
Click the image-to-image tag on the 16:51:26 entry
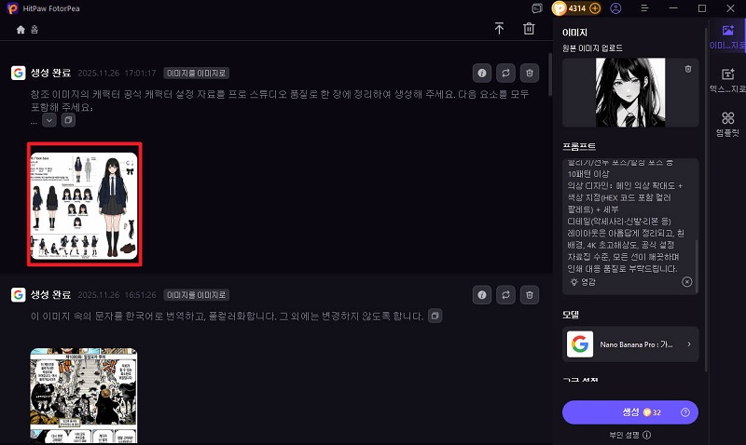click(196, 295)
